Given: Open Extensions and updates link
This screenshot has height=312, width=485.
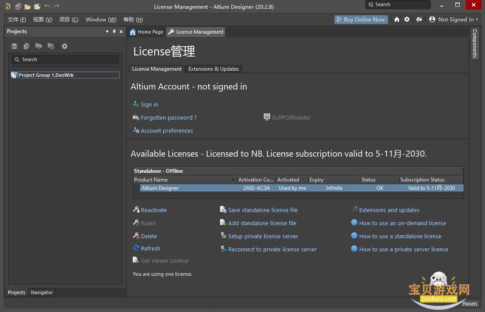Looking at the screenshot, I should 389,210.
